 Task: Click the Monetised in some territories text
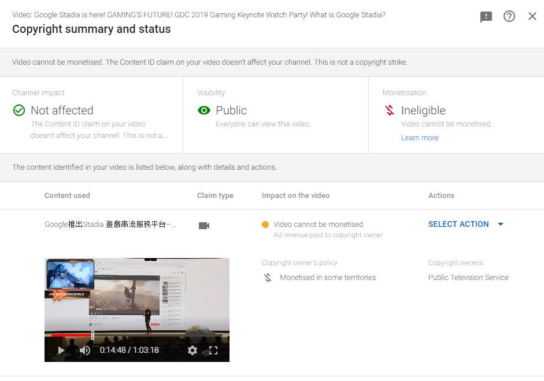click(x=328, y=278)
